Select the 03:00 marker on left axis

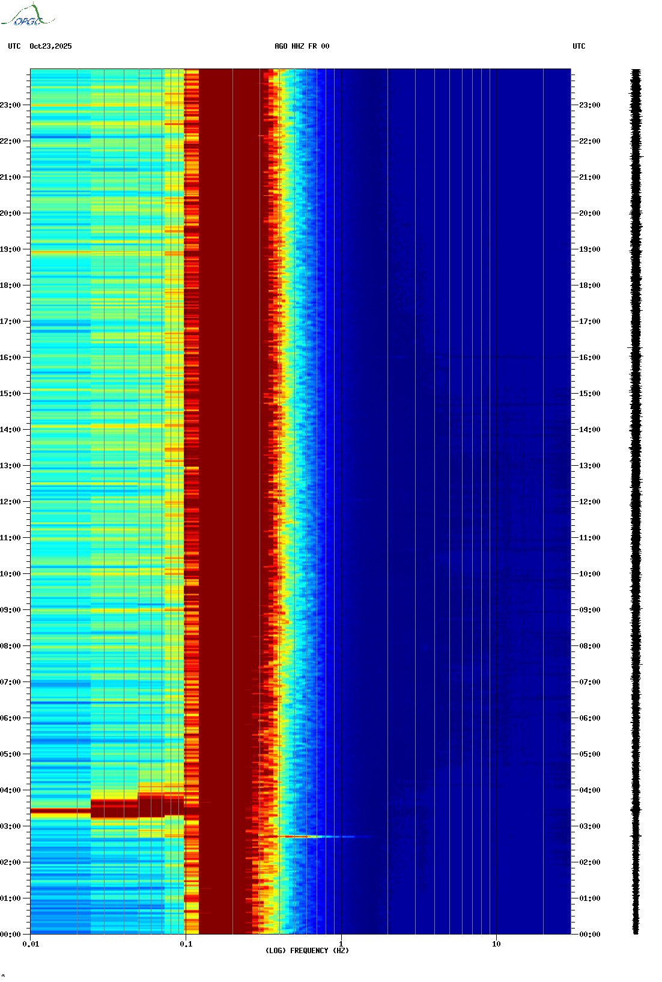(x=10, y=826)
